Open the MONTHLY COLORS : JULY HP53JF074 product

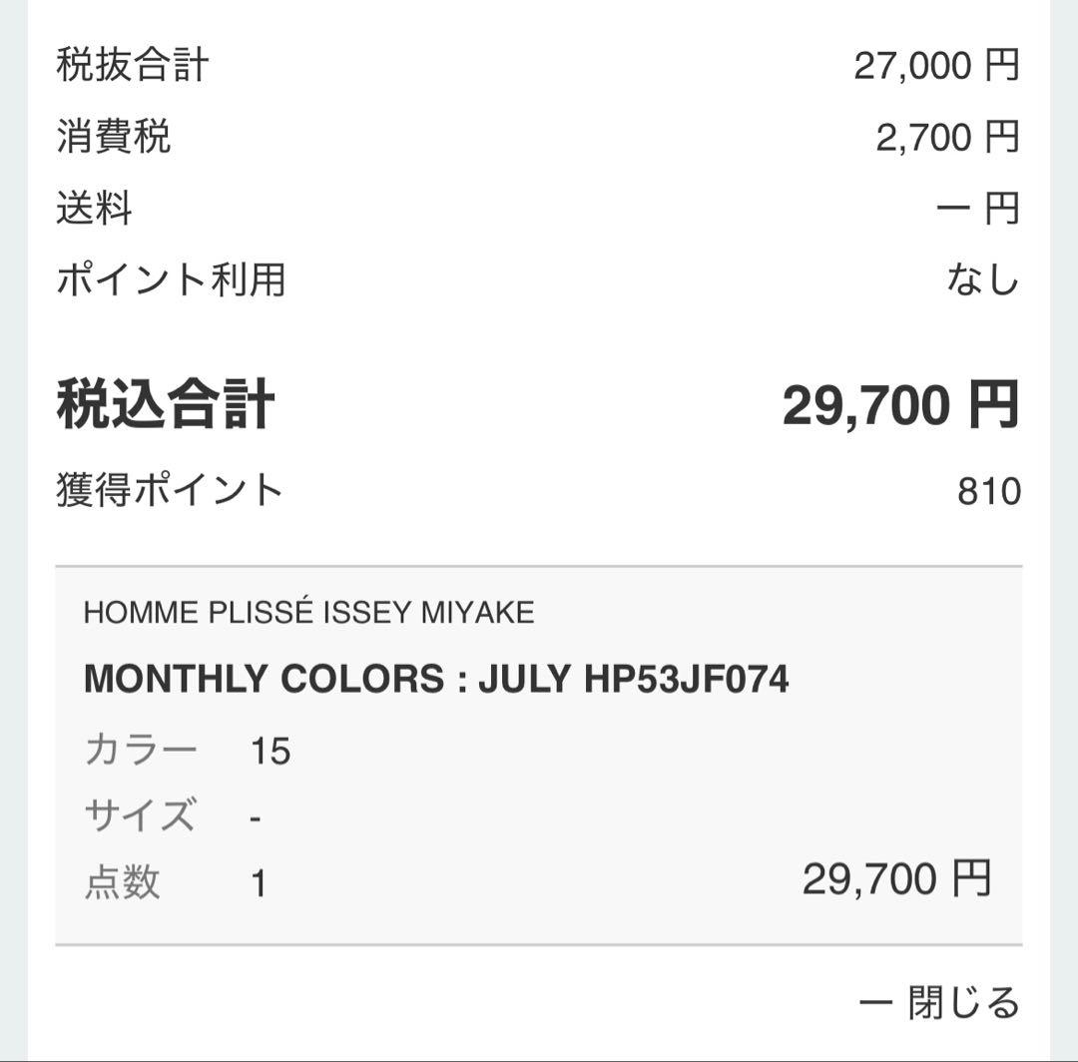point(436,678)
